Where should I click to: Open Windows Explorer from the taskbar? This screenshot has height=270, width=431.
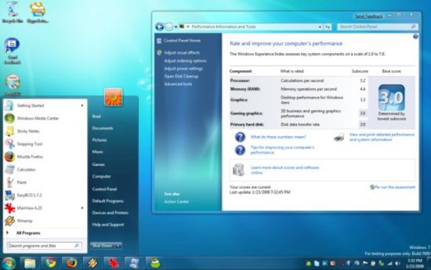30,263
